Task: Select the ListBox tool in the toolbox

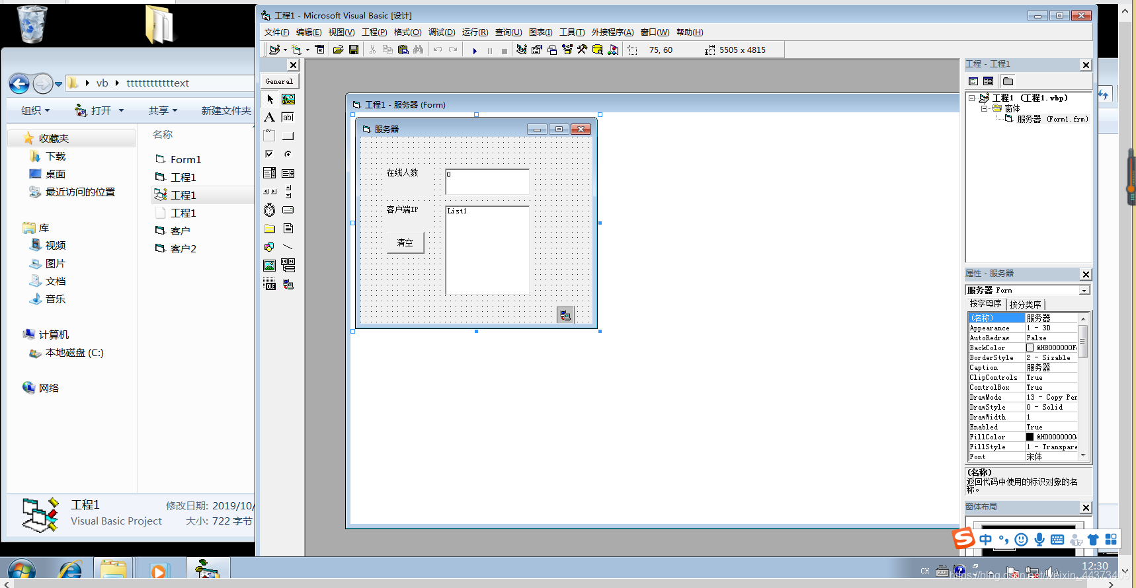Action: pos(288,173)
